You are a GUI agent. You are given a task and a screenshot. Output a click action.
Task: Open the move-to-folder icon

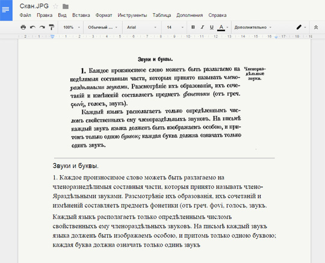pos(66,7)
